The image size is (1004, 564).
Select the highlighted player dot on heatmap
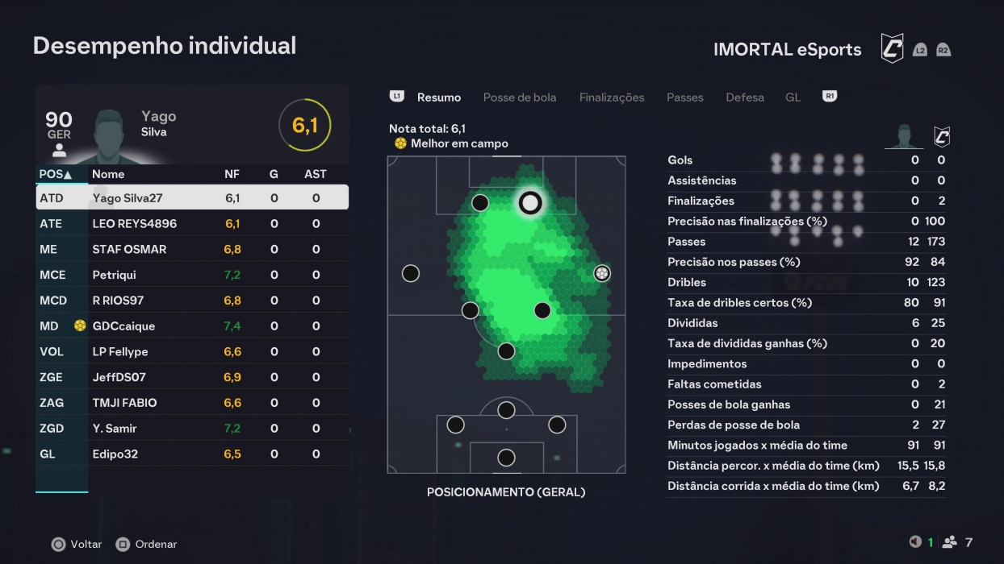pyautogui.click(x=530, y=203)
